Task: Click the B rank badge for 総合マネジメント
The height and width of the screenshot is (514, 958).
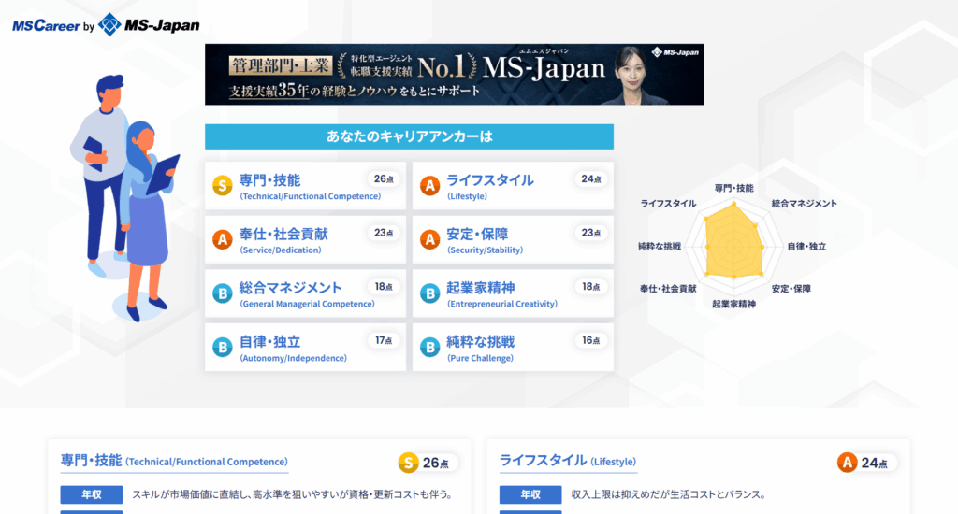Action: click(223, 293)
